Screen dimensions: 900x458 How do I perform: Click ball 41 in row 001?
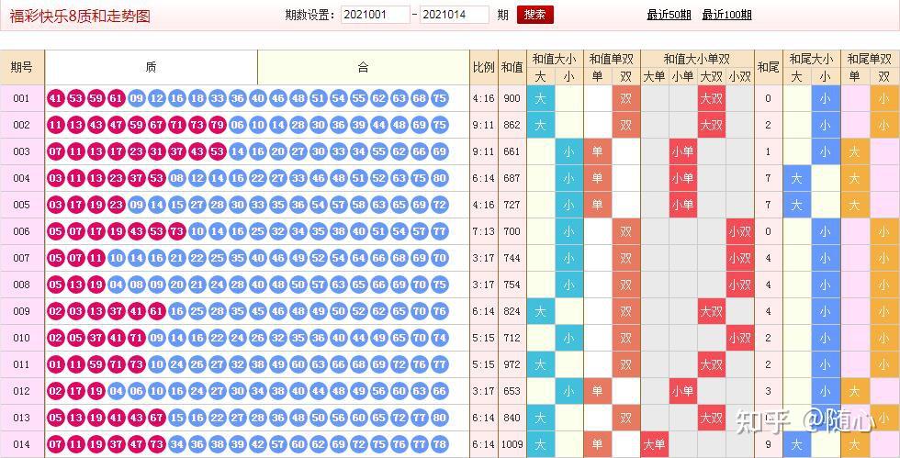(56, 98)
